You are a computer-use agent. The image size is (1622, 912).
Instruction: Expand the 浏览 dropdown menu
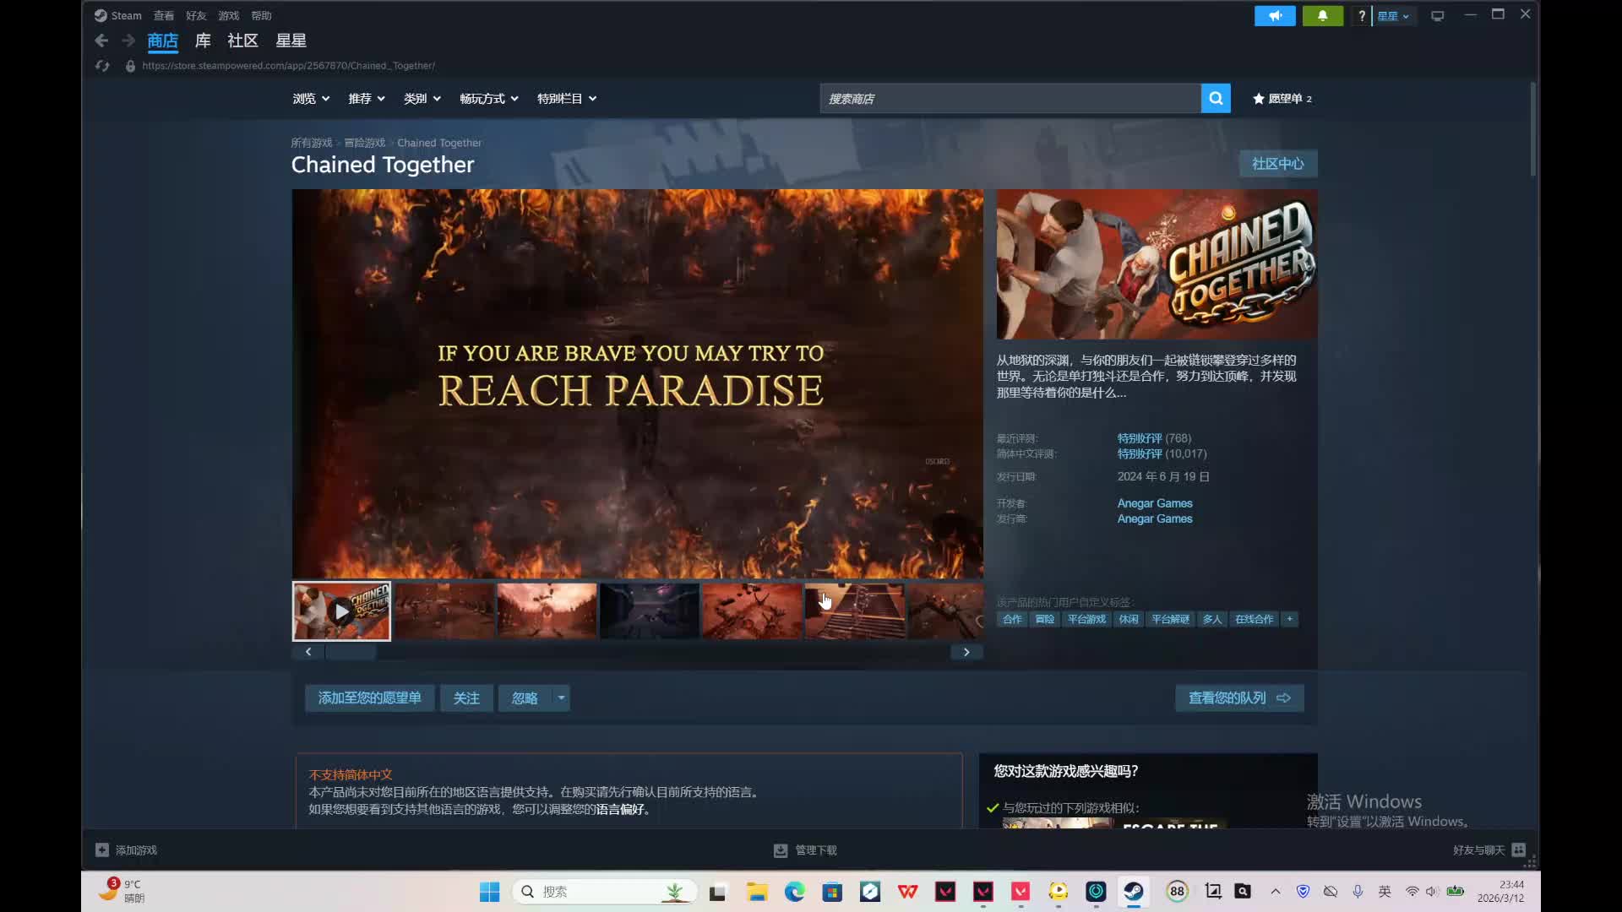[311, 99]
